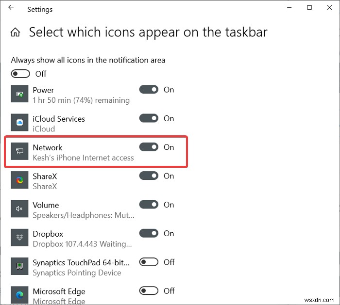
Task: Click '1 hr 50 min (74%) remaining' text
Action: pyautogui.click(x=81, y=100)
